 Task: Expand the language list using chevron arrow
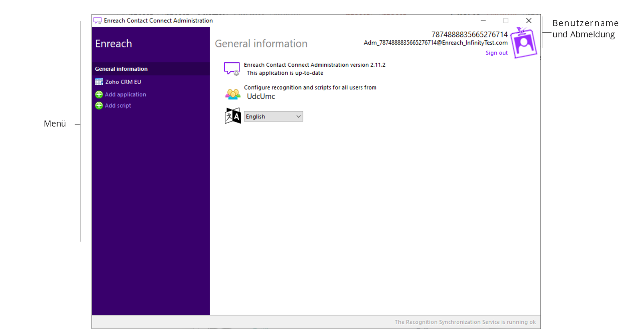click(298, 116)
